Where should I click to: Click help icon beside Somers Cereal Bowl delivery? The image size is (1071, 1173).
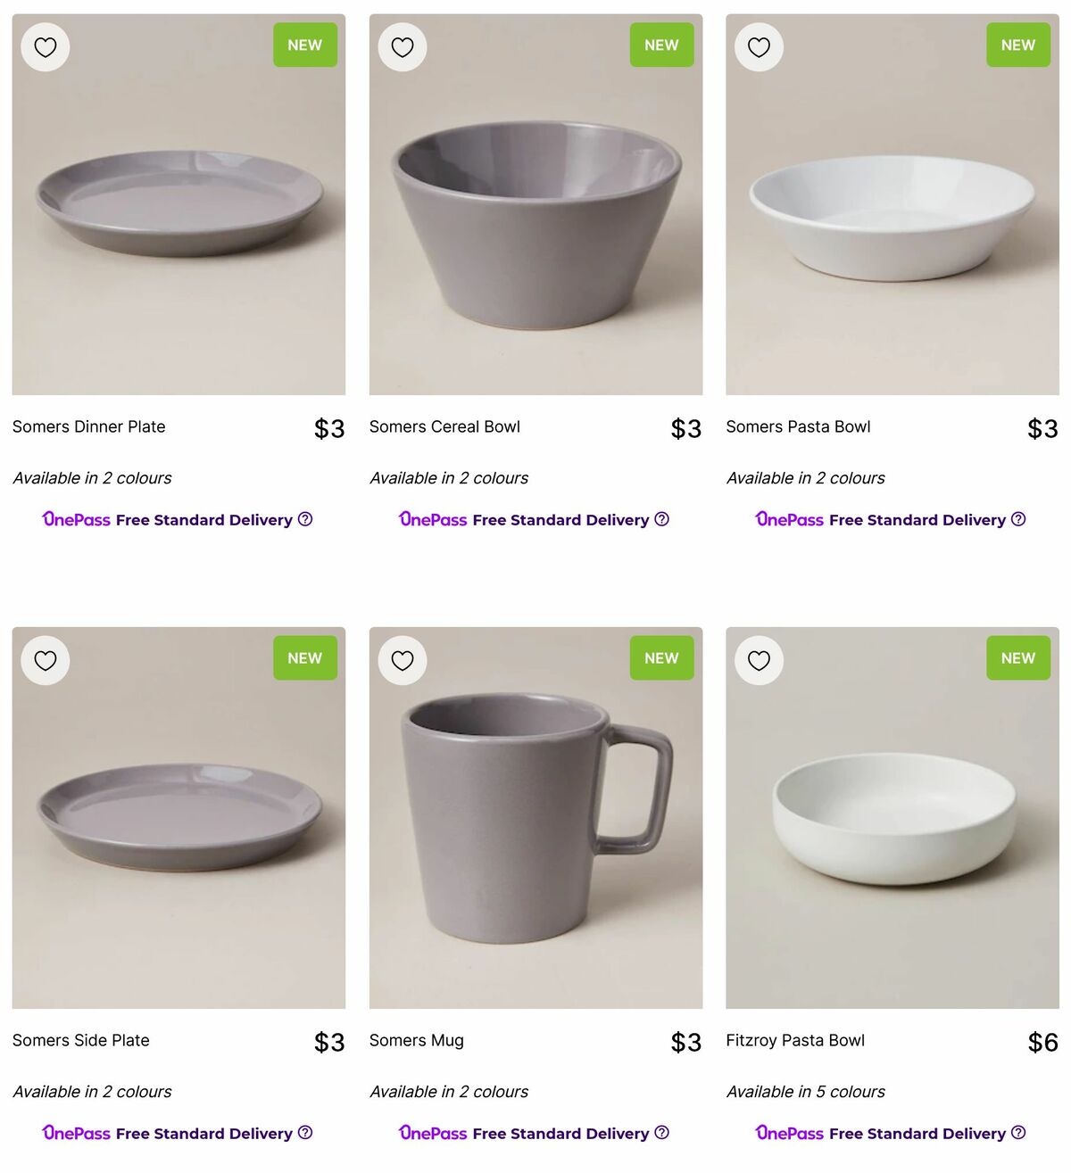661,519
